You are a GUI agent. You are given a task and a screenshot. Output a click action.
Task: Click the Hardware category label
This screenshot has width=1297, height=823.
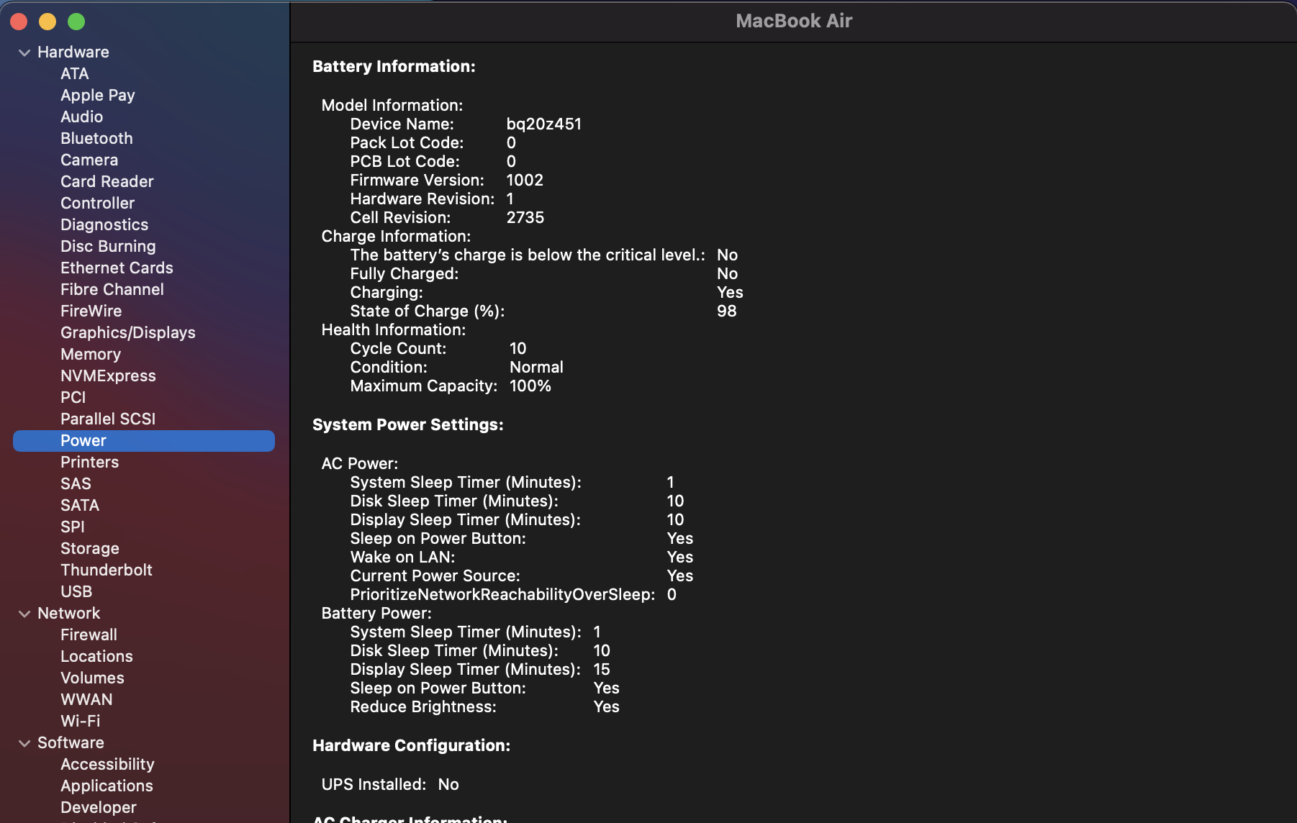point(73,53)
